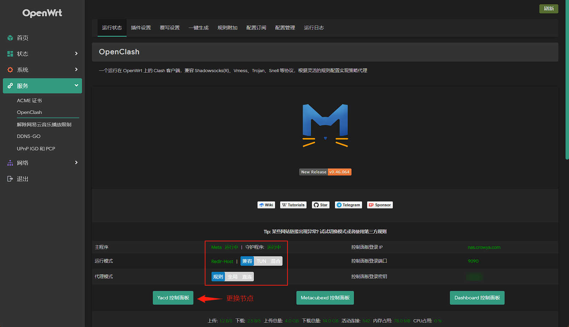Click the 状态 grid icon

click(x=10, y=54)
